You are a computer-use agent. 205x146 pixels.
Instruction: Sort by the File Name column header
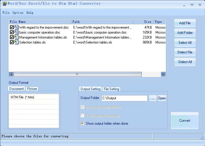tap(40, 22)
